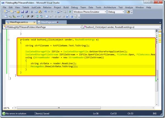Open the Telerik menu

[x=26, y=7]
